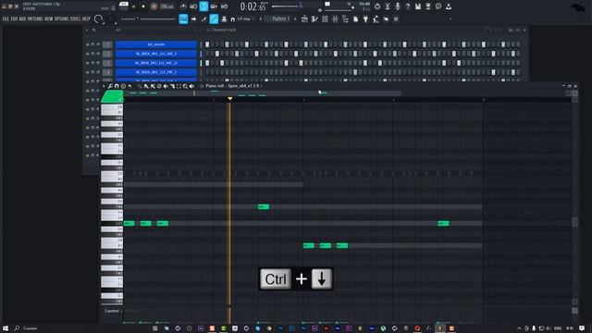Mute the first channel in Channel rack
This screenshot has height=333, width=592.
click(88, 44)
